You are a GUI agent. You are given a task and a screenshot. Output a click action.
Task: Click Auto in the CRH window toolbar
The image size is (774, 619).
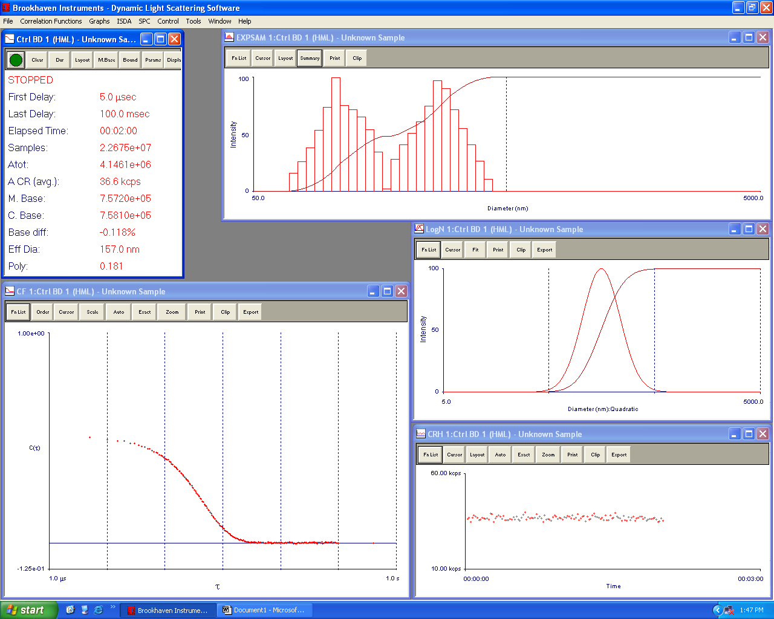(500, 455)
